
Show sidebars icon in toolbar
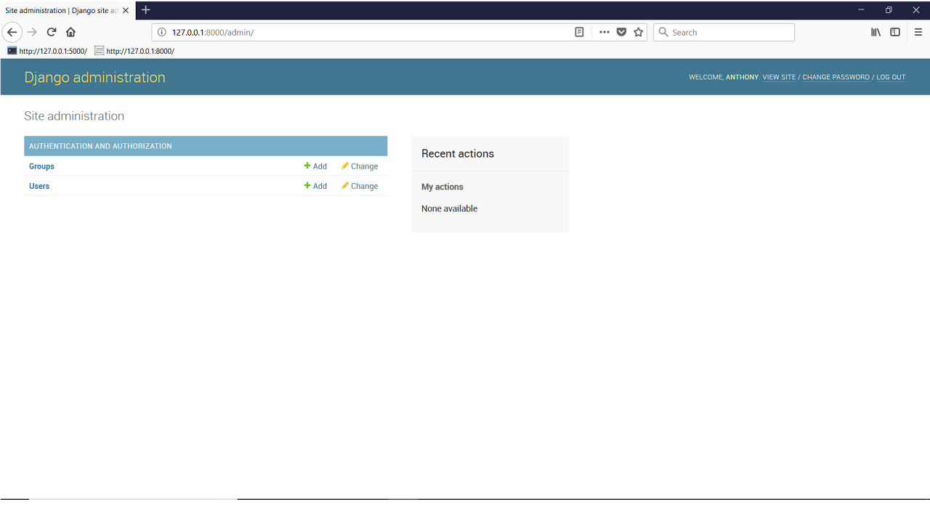tap(895, 32)
